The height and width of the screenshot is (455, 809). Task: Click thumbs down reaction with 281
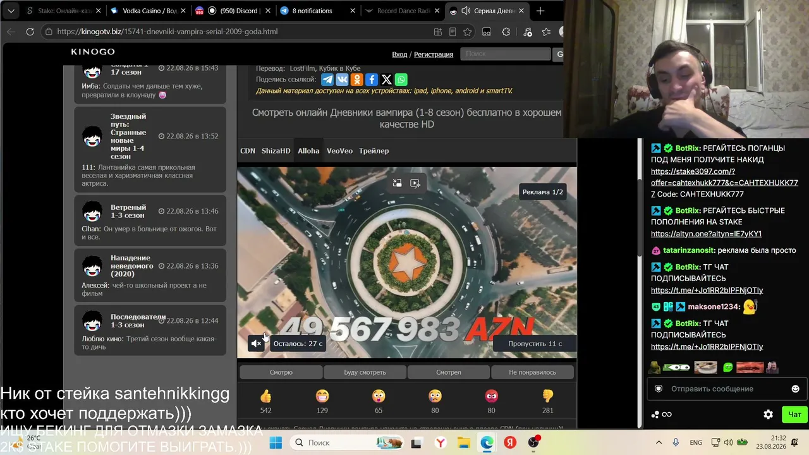pos(548,396)
